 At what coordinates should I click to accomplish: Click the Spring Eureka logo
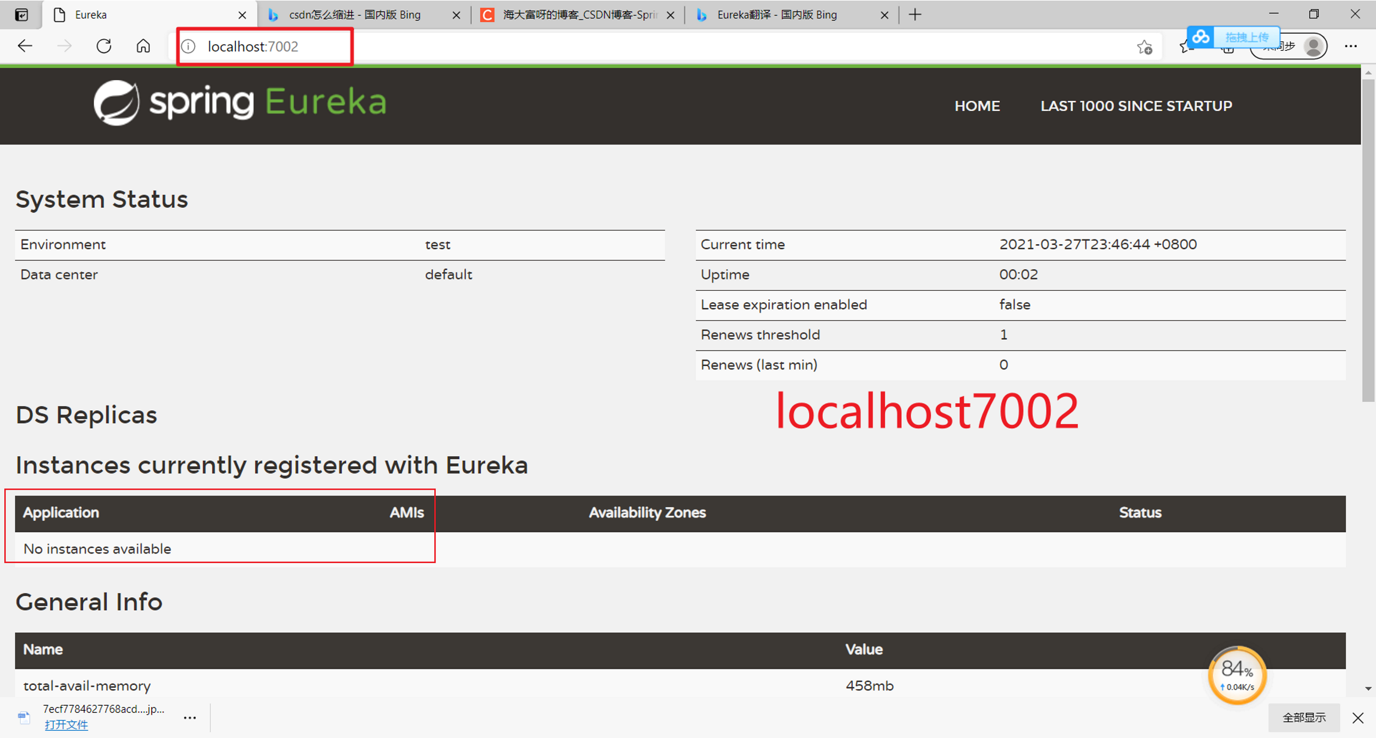240,103
